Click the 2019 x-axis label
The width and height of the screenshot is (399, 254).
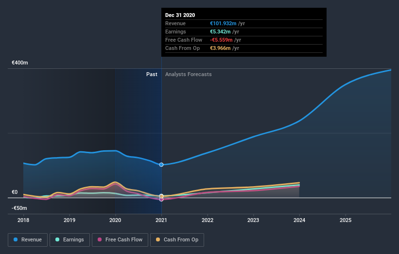click(x=69, y=220)
